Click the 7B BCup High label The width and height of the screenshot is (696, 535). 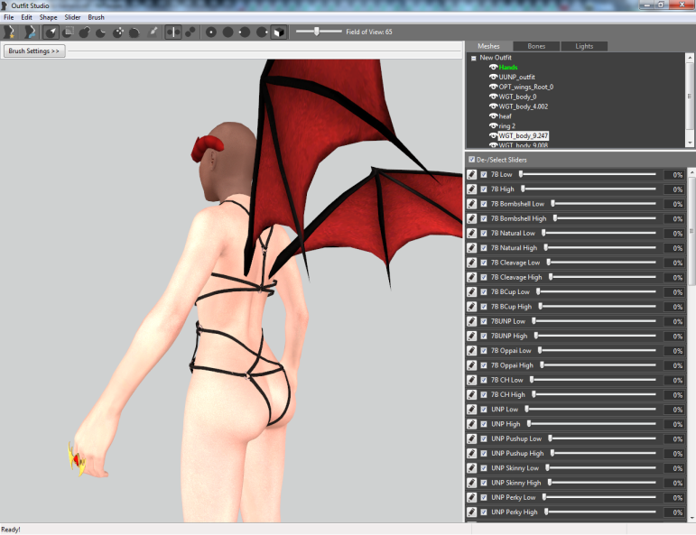[511, 307]
